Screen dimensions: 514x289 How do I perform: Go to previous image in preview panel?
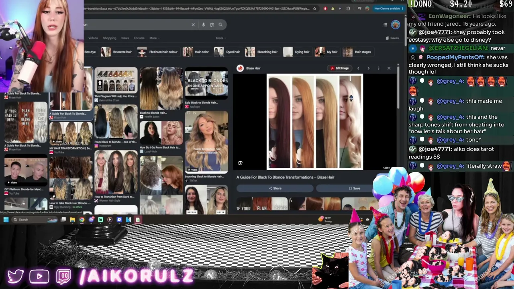pyautogui.click(x=358, y=68)
